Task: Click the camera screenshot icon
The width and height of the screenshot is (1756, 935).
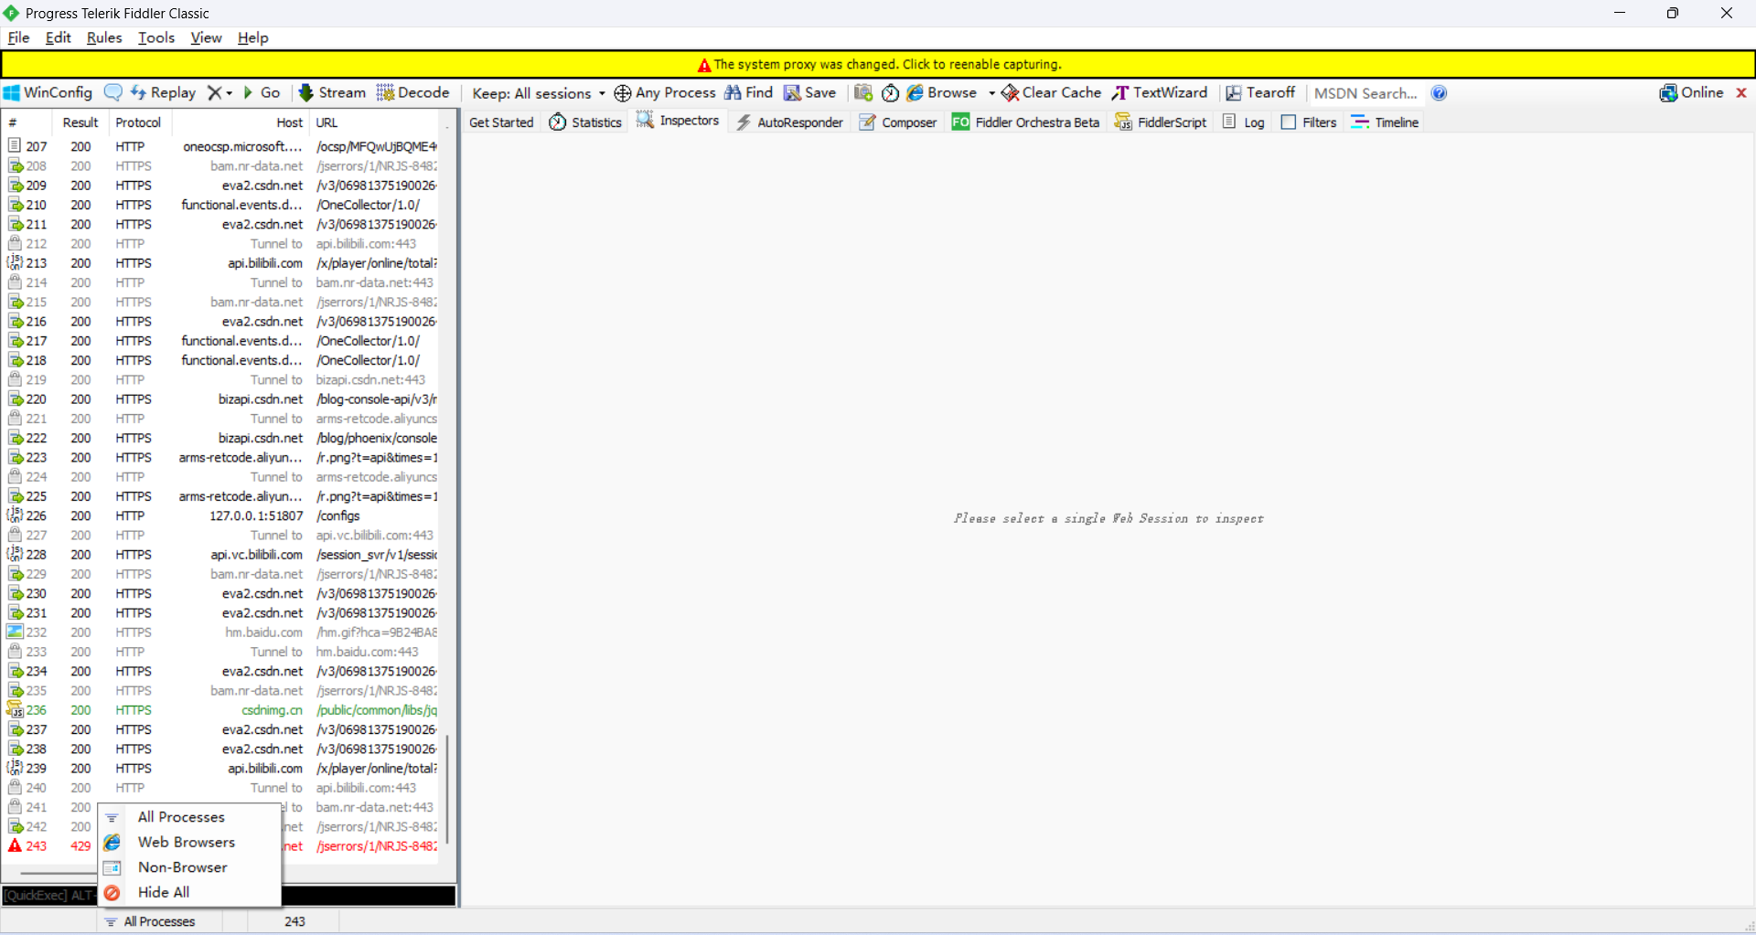Action: (863, 93)
